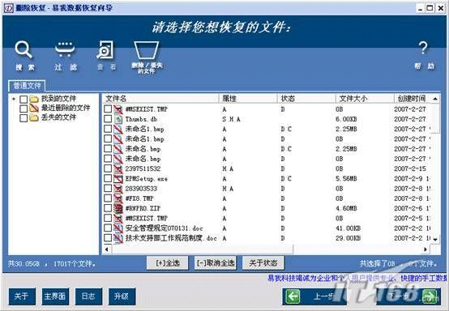Click the Thumbs.db file icon

pos(118,119)
